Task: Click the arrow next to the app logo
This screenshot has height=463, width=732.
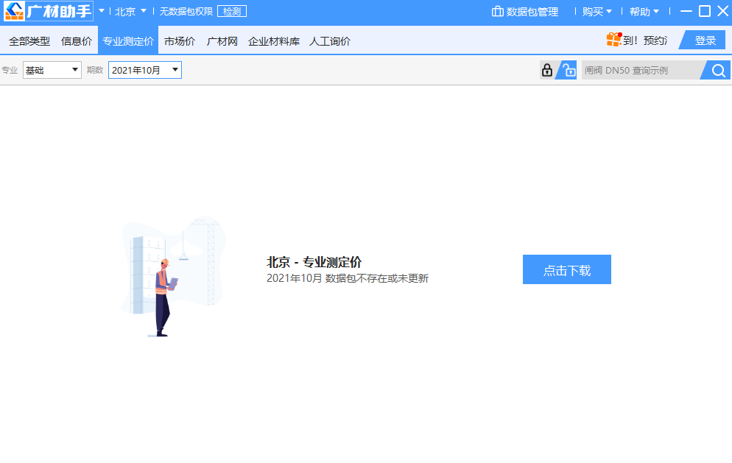Action: click(x=102, y=11)
